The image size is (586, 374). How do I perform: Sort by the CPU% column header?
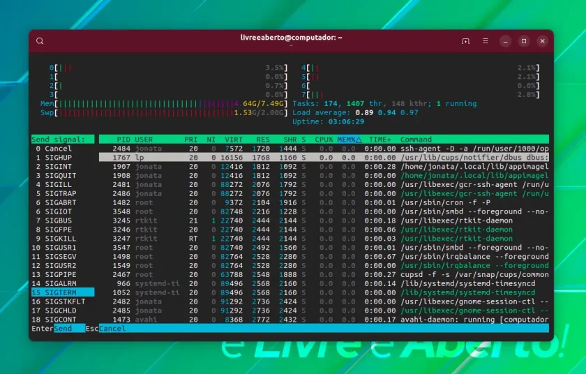[x=324, y=140]
